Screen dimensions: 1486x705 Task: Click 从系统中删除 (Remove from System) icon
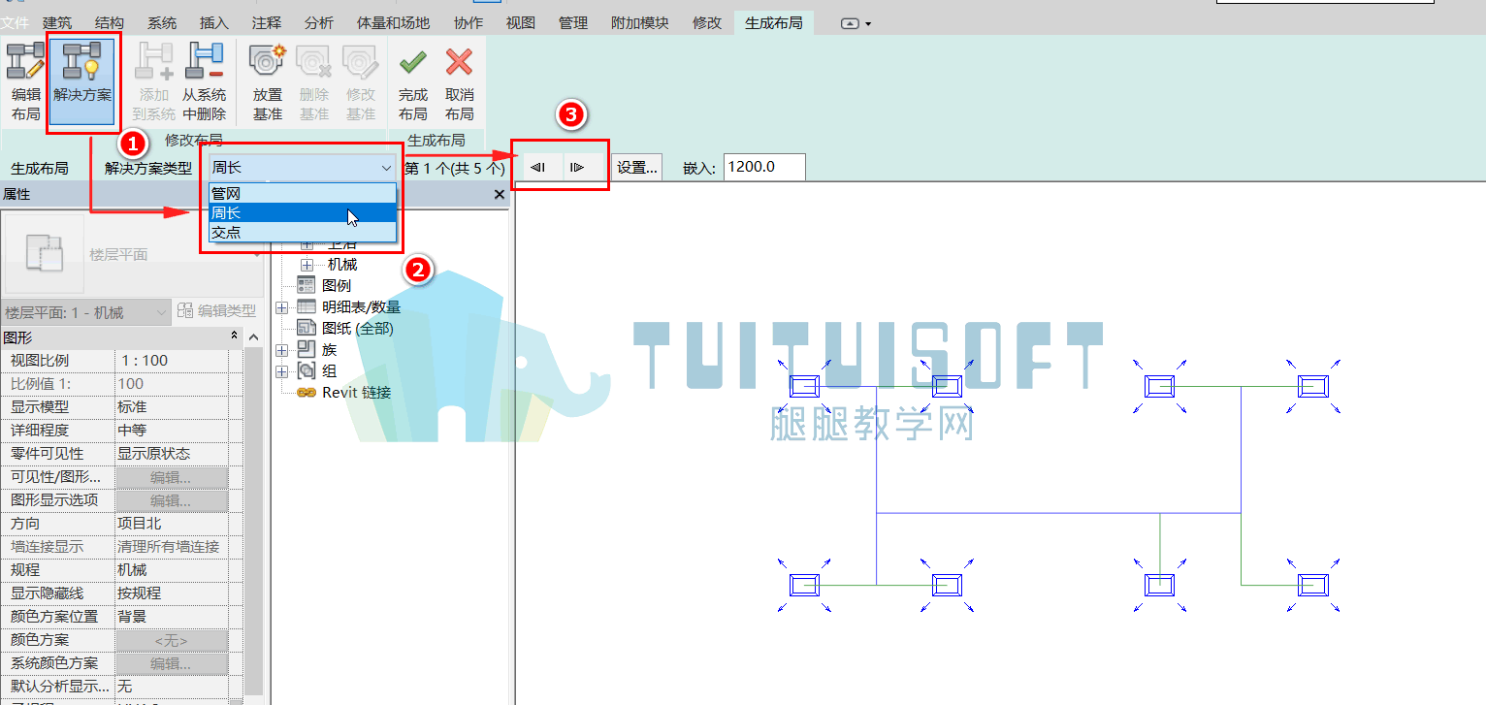tap(204, 82)
